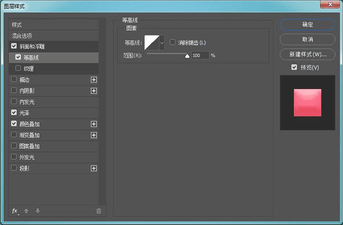The width and height of the screenshot is (343, 225).
Task: Click the contour curve thumbnail
Action: click(x=152, y=43)
